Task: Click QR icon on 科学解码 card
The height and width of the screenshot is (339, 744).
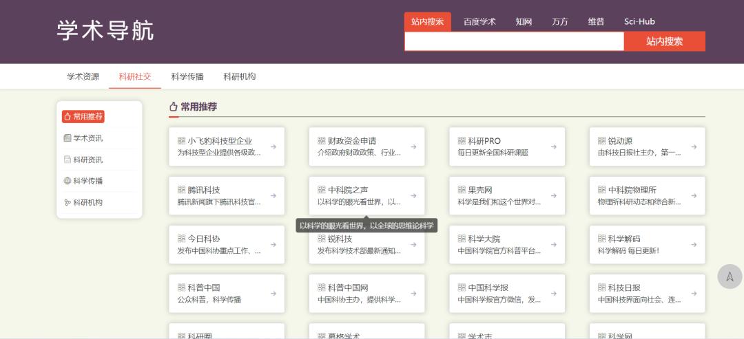Action: point(601,239)
